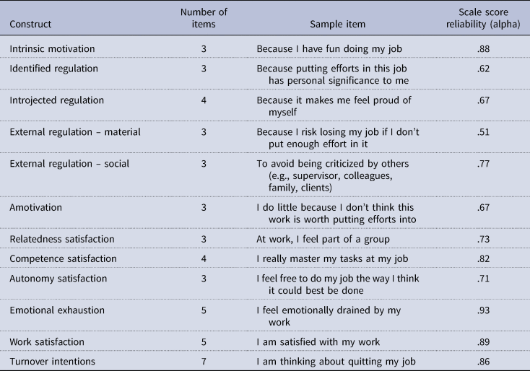Select the Identified regulation construct cell
The width and height of the screenshot is (530, 371).
53,68
